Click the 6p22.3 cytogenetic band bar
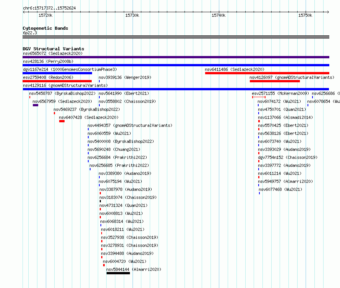This screenshot has width=340, height=288. click(176, 37)
